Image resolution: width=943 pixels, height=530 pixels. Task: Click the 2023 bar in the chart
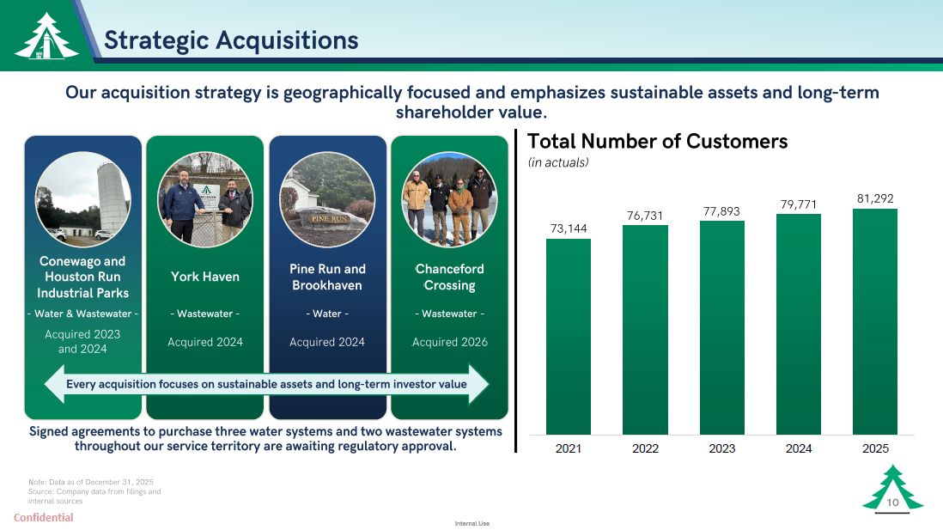(721, 326)
